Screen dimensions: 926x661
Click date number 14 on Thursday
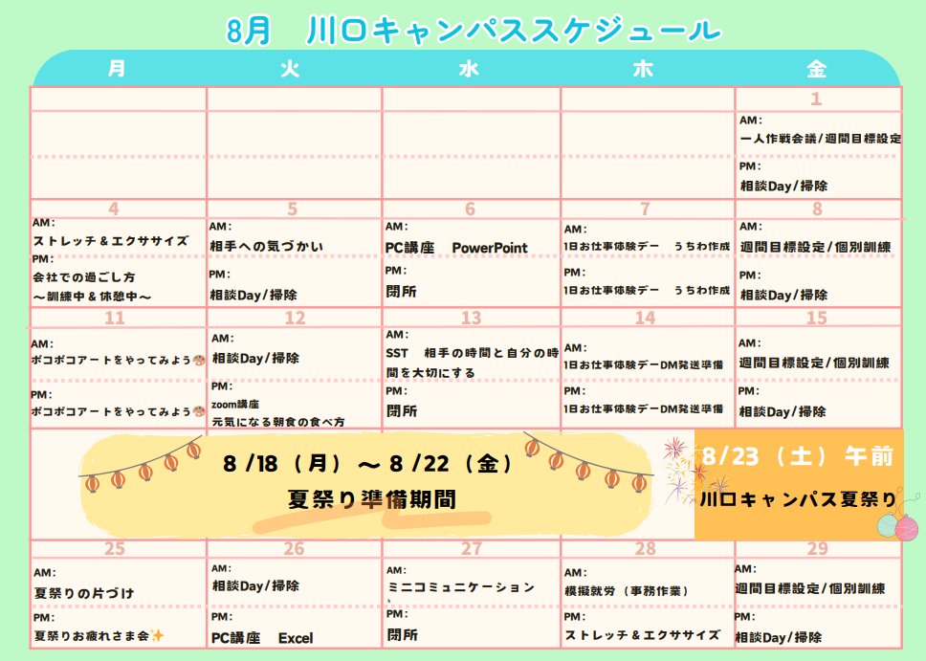click(646, 319)
